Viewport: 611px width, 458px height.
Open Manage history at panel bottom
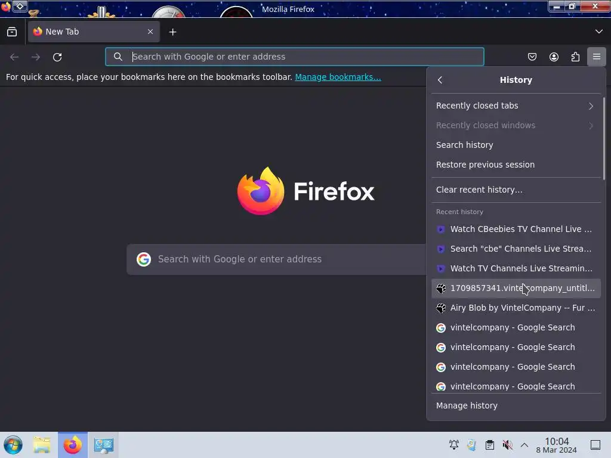[516, 406]
